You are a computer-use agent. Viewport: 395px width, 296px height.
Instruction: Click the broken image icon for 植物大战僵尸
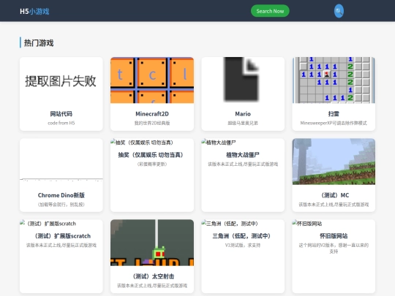[x=204, y=143]
